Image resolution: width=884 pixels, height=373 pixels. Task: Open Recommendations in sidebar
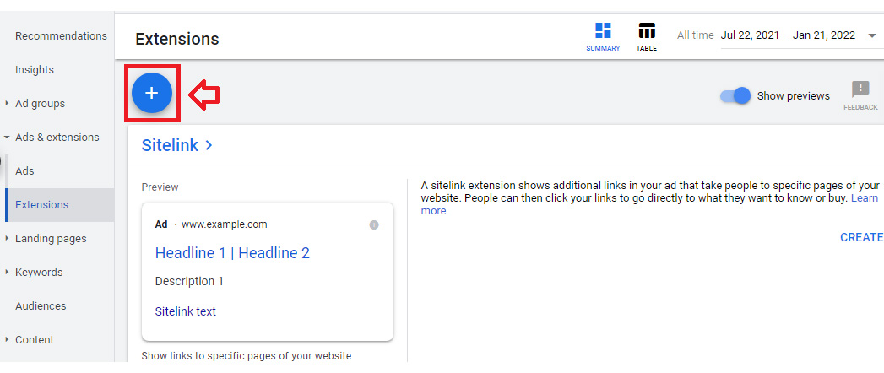(x=61, y=36)
